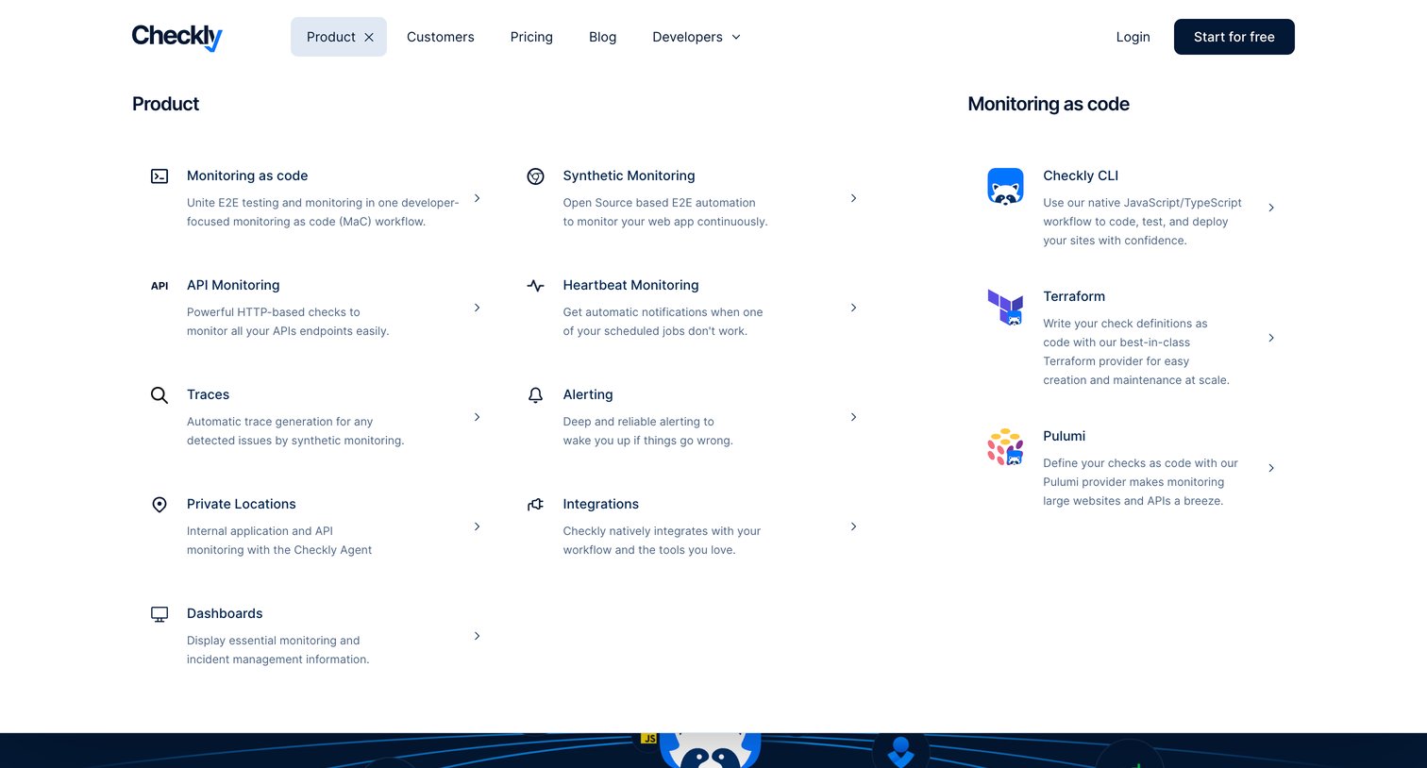Click 'Checkly natively integrates' description
Viewport: 1427px width, 768px height.
[662, 541]
